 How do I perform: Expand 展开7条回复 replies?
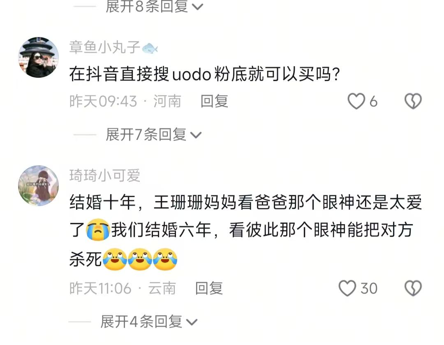153,134
